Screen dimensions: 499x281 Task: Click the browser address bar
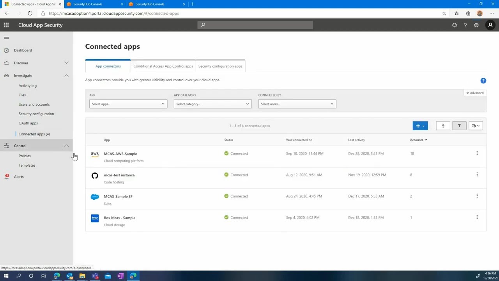point(242,13)
